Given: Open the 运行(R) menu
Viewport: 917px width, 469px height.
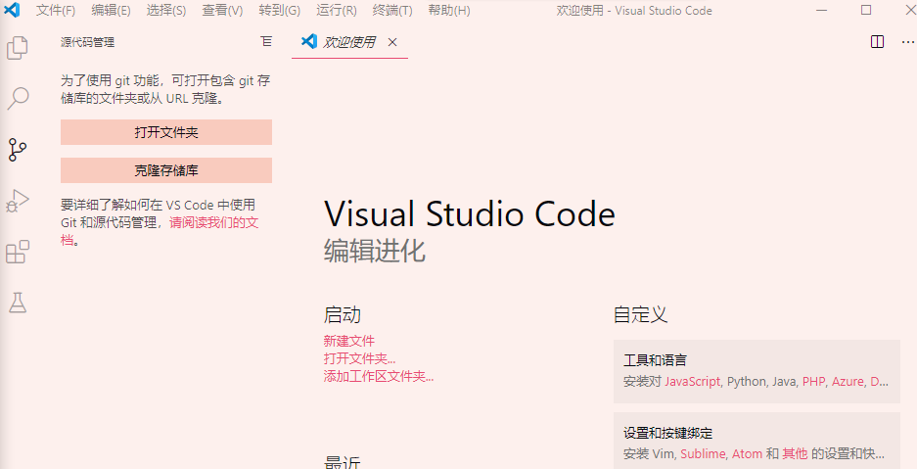Looking at the screenshot, I should tap(337, 11).
